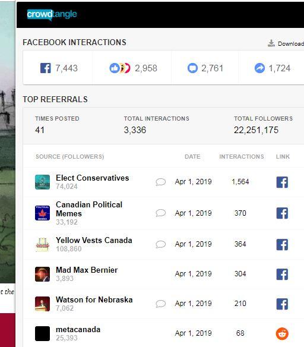Open metacanada Reddit link icon
Viewport: 304px width, 347px height.
pos(282,334)
